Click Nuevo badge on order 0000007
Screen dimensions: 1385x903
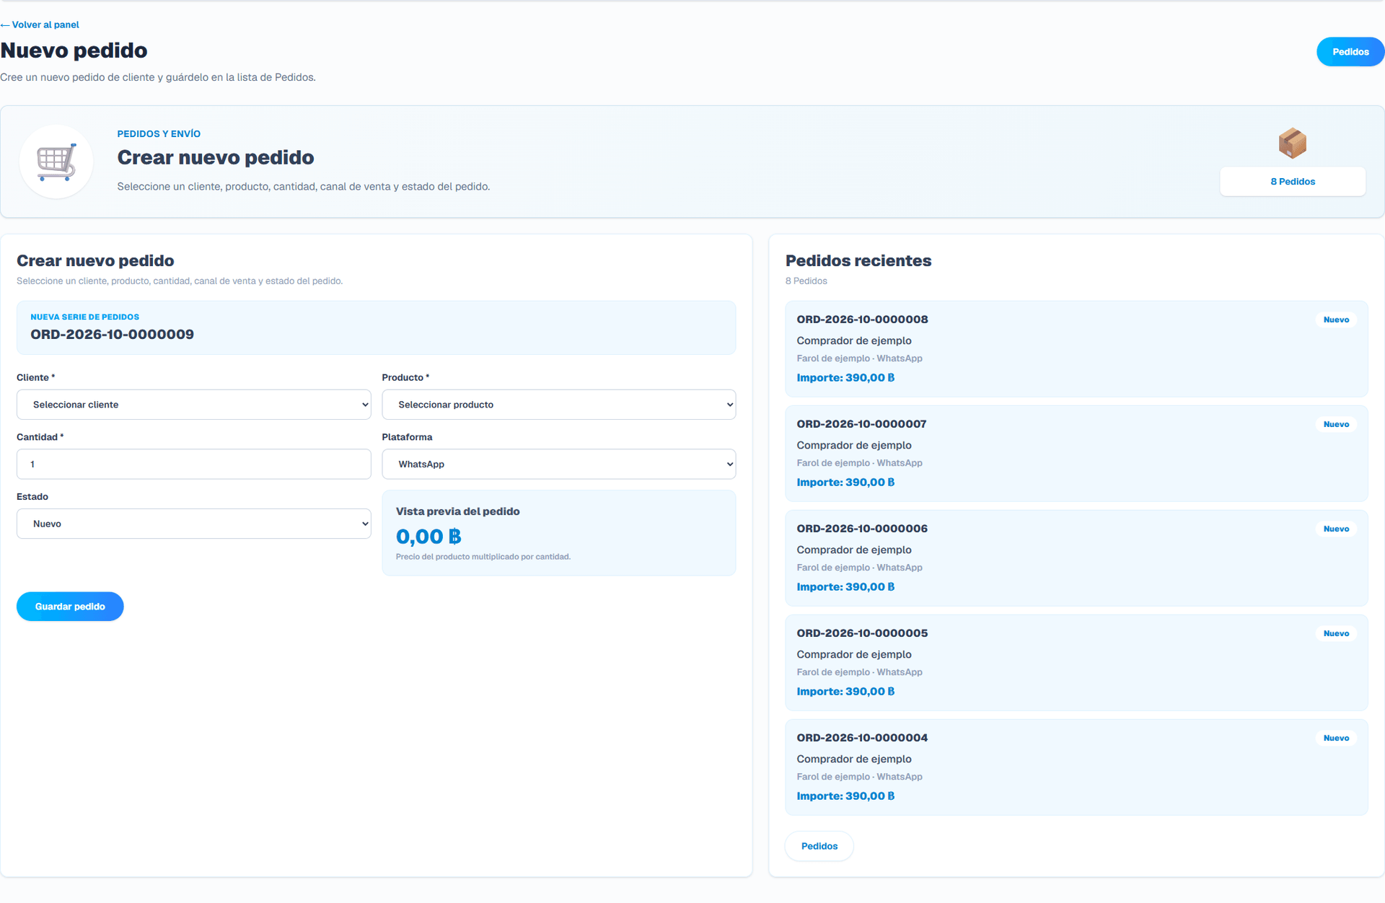pos(1336,424)
